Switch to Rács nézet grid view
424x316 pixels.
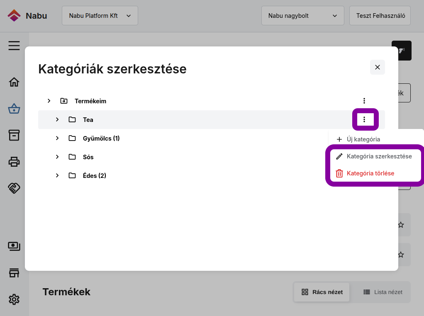322,292
